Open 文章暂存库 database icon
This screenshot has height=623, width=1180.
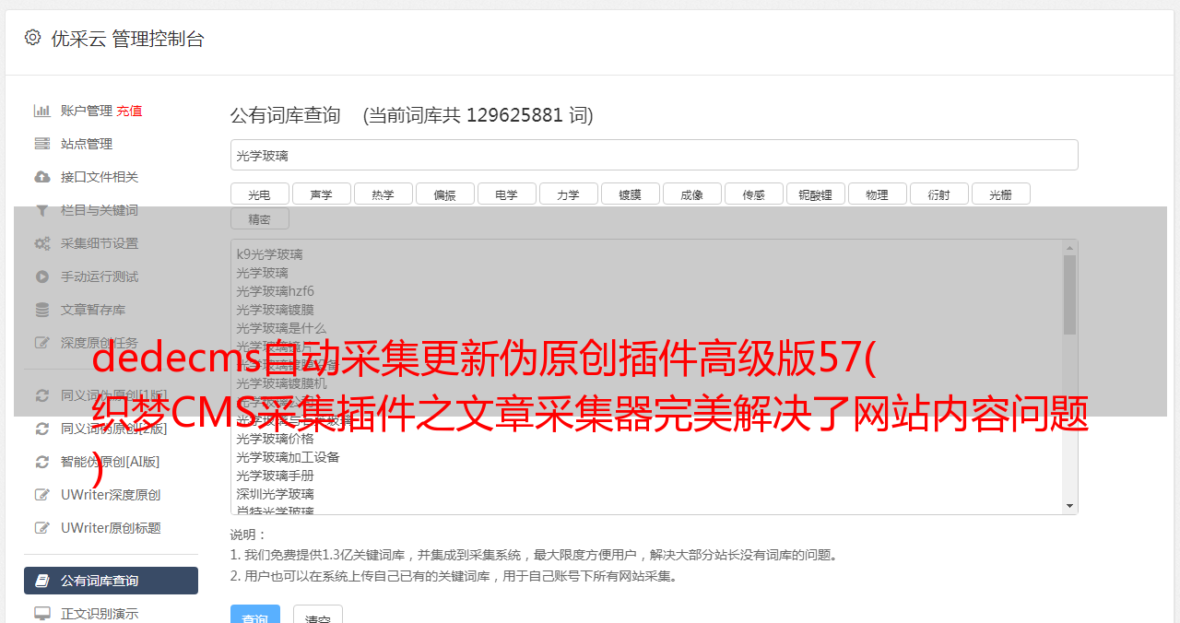pyautogui.click(x=41, y=310)
